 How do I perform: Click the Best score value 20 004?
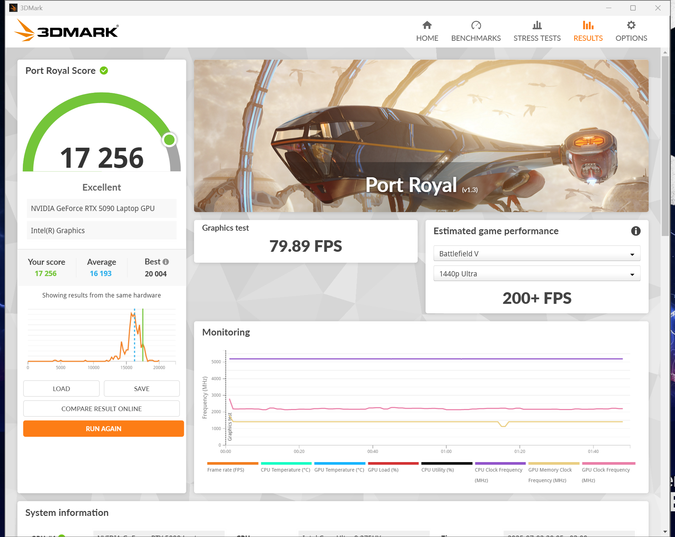coord(156,274)
